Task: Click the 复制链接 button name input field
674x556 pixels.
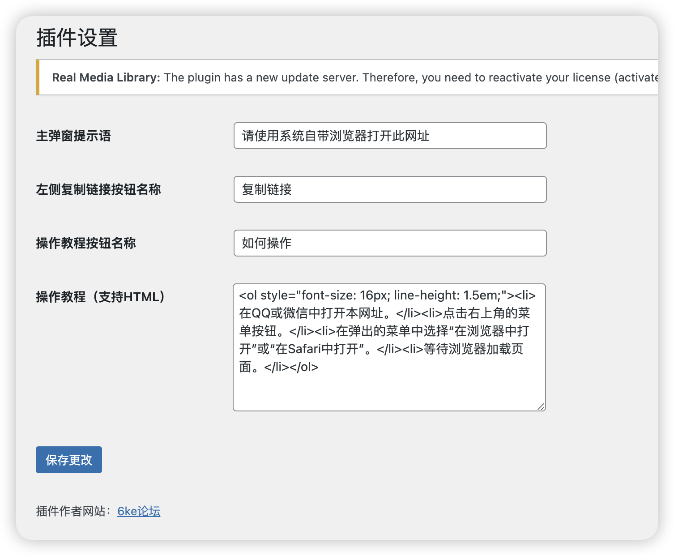Action: click(x=390, y=189)
